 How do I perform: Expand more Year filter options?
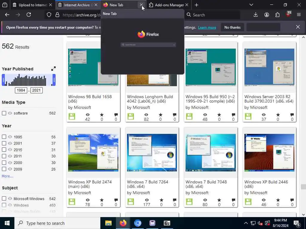(7, 176)
